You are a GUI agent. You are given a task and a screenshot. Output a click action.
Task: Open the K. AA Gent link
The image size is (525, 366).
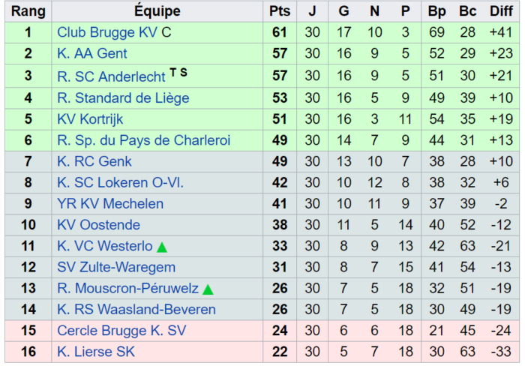coord(92,53)
